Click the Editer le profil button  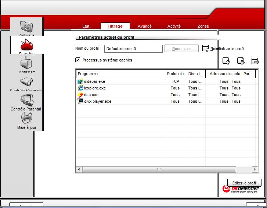pyautogui.click(x=244, y=183)
